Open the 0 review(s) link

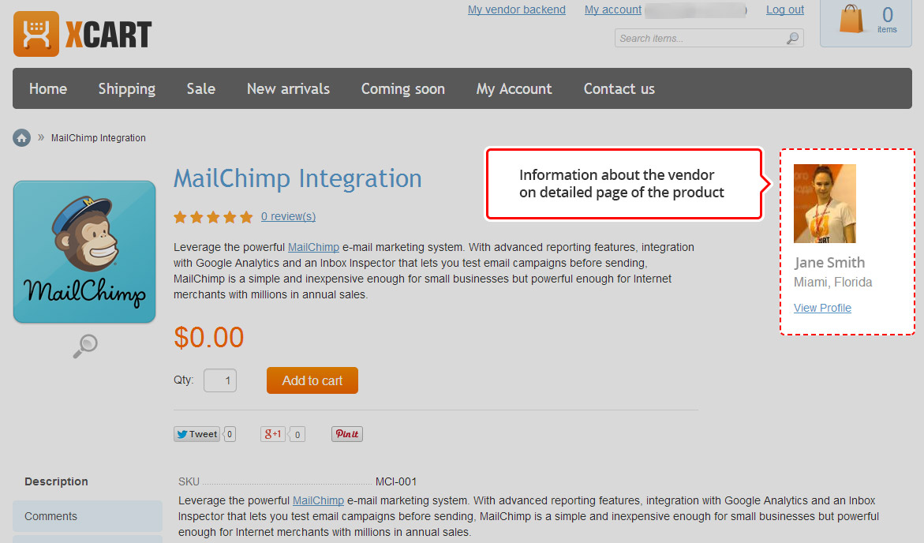pyautogui.click(x=288, y=216)
